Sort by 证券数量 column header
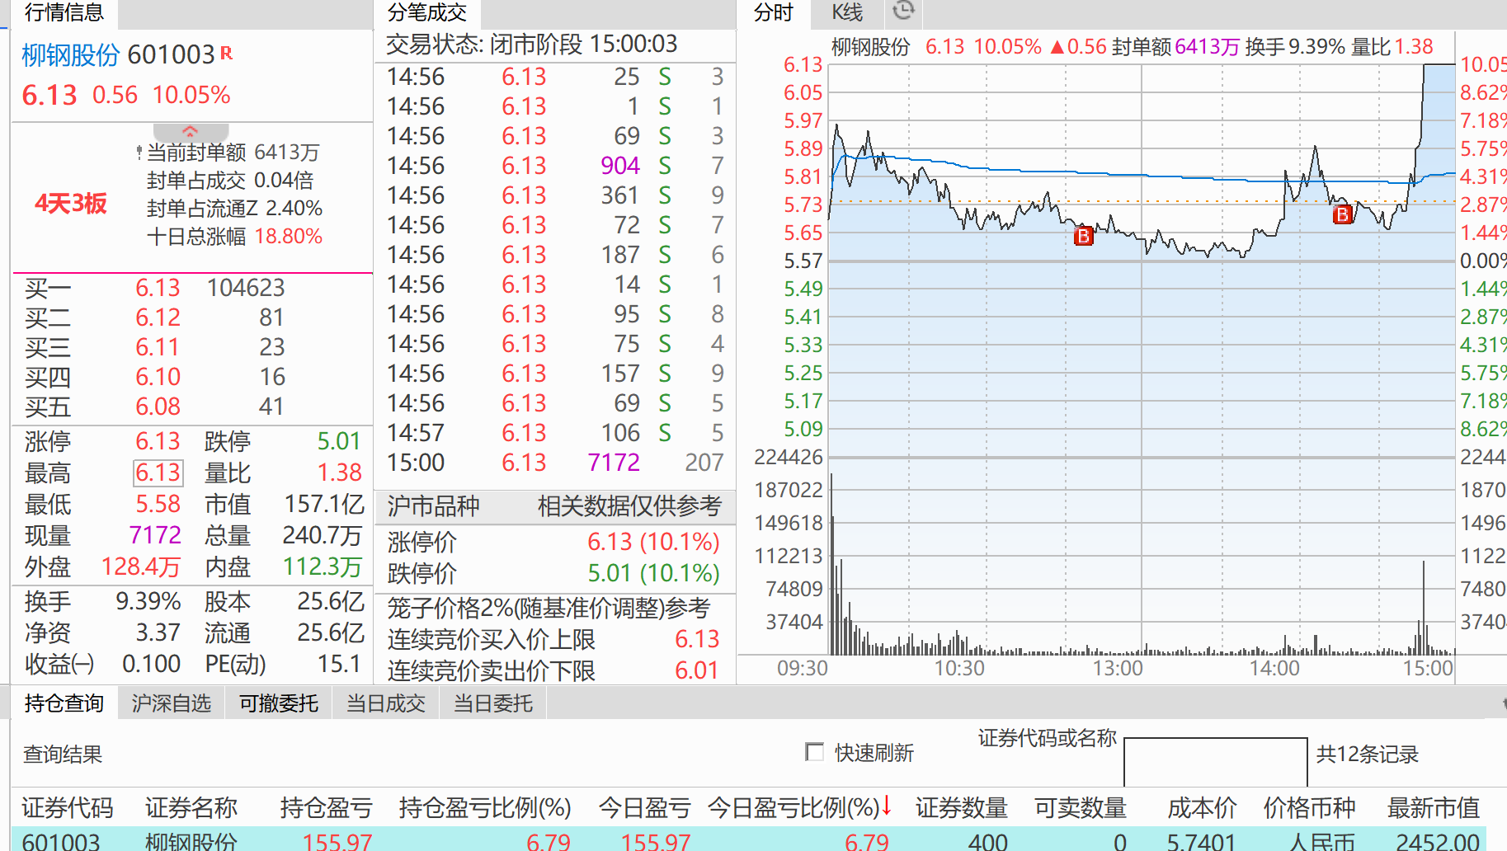Image resolution: width=1507 pixels, height=851 pixels. (962, 807)
